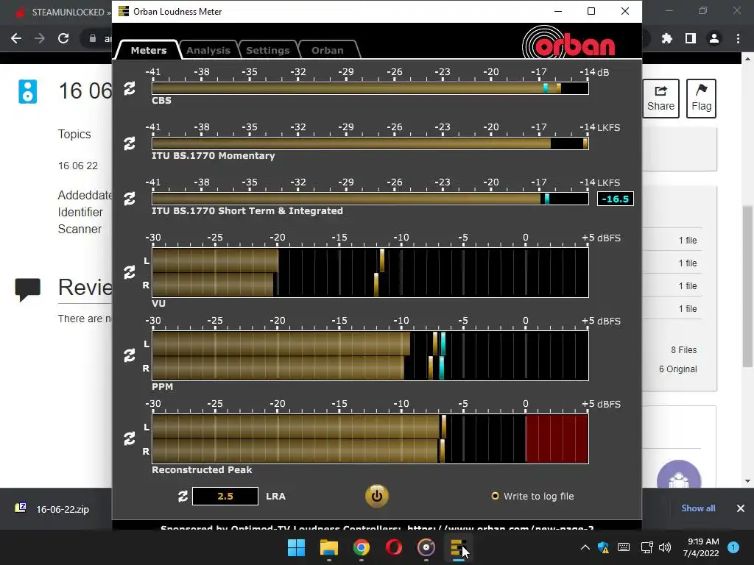The height and width of the screenshot is (565, 754).
Task: Open the volume control in system tray
Action: 665,547
